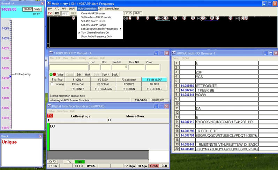Click the red status circle icon
Viewport: 278px width, 170px height.
[x=54, y=75]
